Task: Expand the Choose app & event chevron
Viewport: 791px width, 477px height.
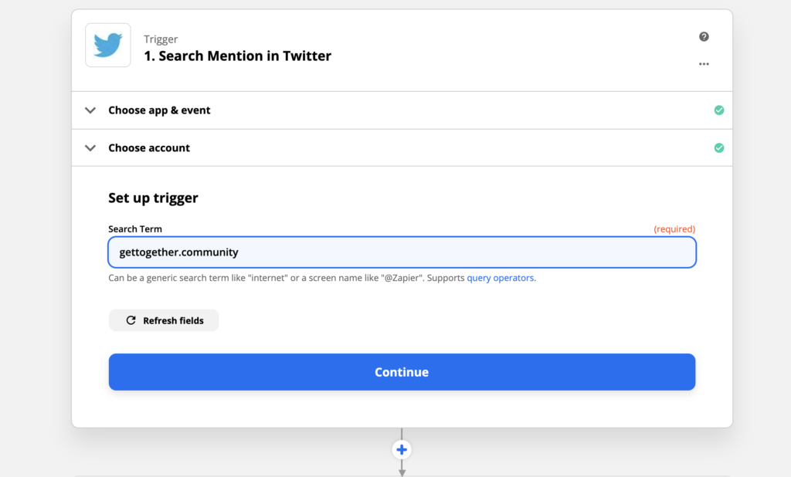Action: tap(90, 110)
